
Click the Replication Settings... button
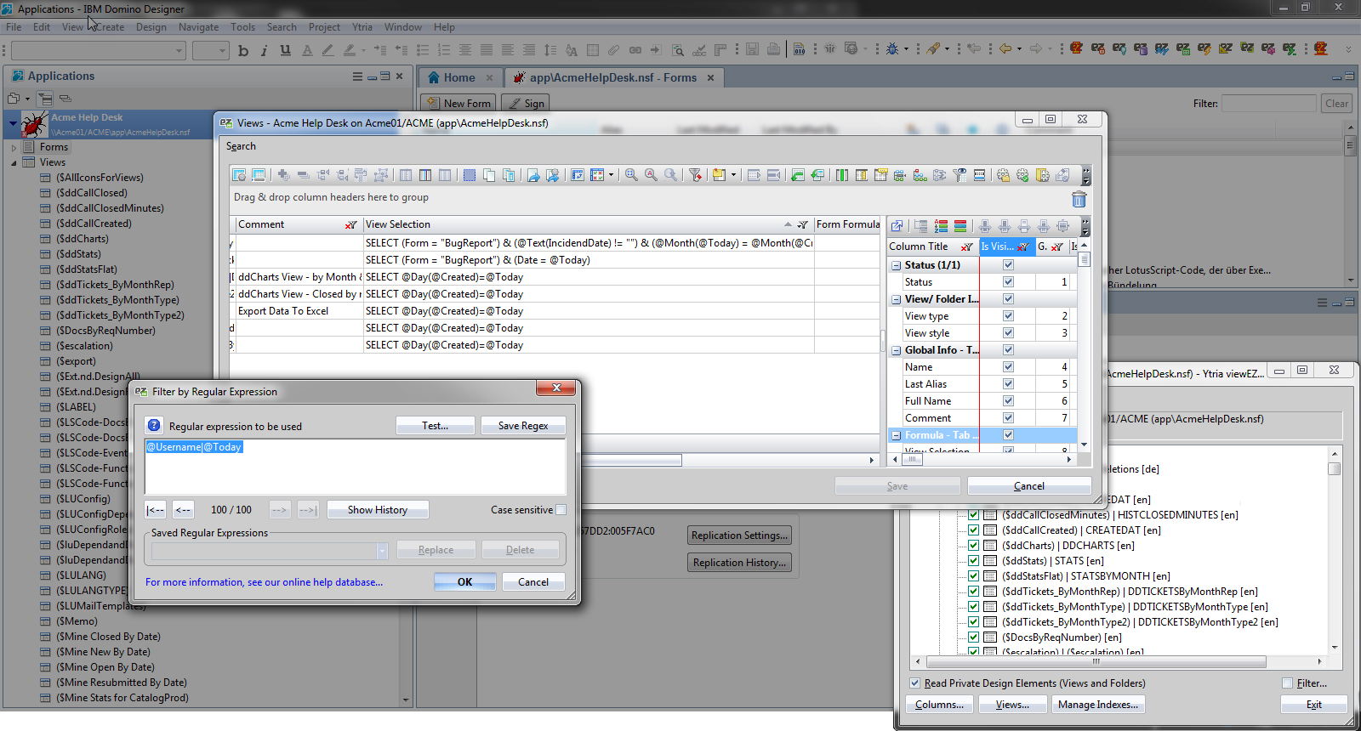point(739,535)
